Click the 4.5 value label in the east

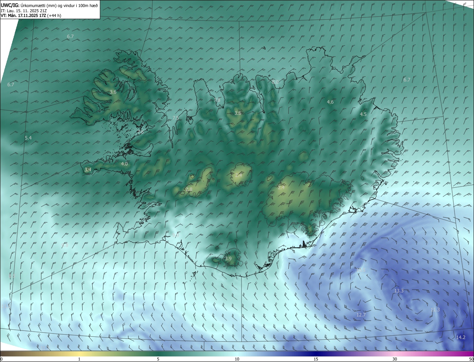point(363,114)
